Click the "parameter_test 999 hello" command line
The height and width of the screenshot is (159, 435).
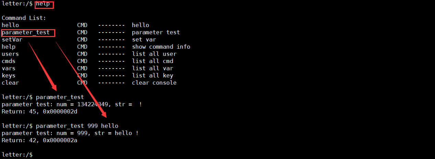pyautogui.click(x=77, y=126)
